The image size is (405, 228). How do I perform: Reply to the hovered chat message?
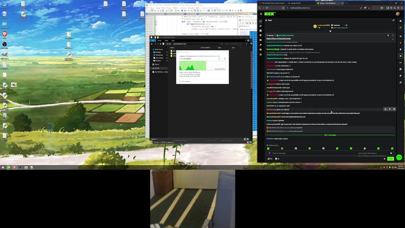(x=385, y=109)
